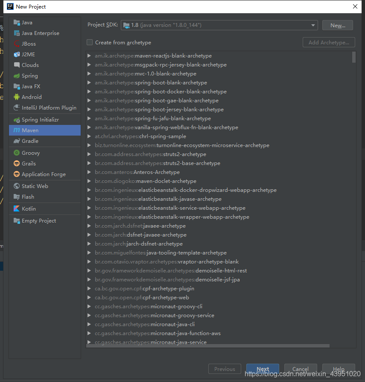Select vraptor-archetype-blank row
The image size is (365, 382).
pyautogui.click(x=219, y=262)
